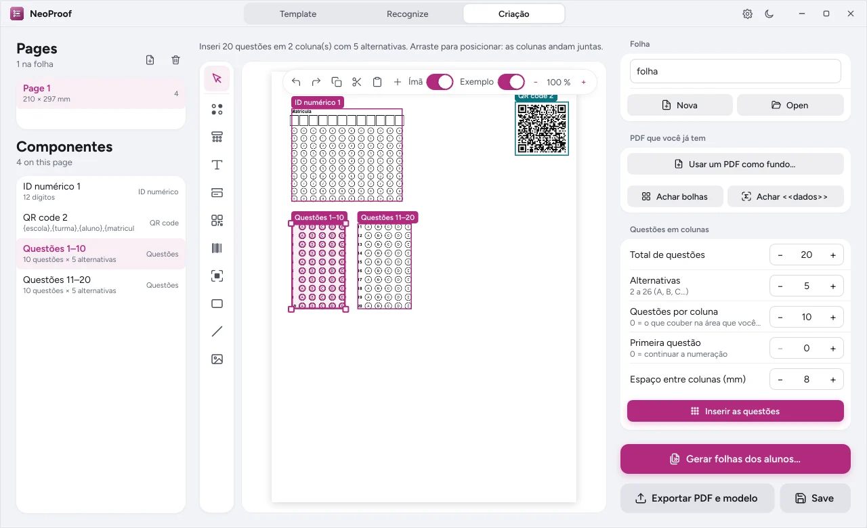The width and height of the screenshot is (867, 528).
Task: Cut the selected component with scissors icon
Action: tap(357, 82)
